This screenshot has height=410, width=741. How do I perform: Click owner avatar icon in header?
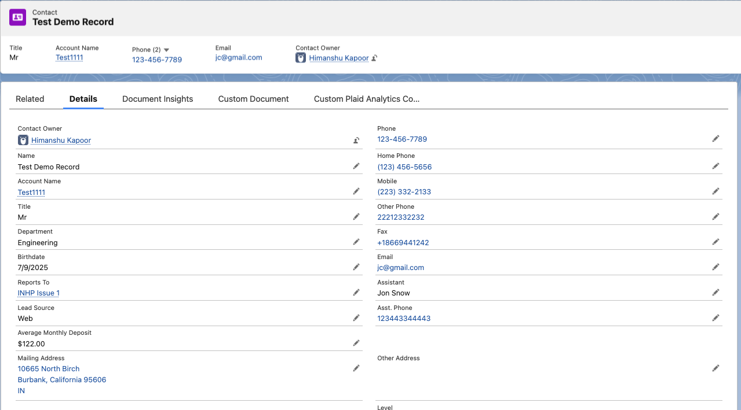point(301,58)
